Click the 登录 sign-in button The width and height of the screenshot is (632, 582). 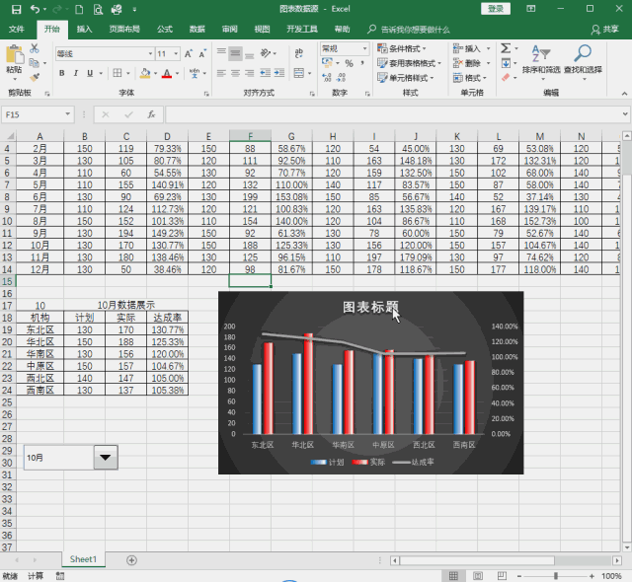(x=496, y=9)
